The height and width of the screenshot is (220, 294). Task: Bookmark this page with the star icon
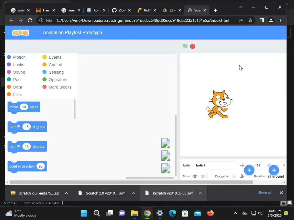tap(250, 20)
